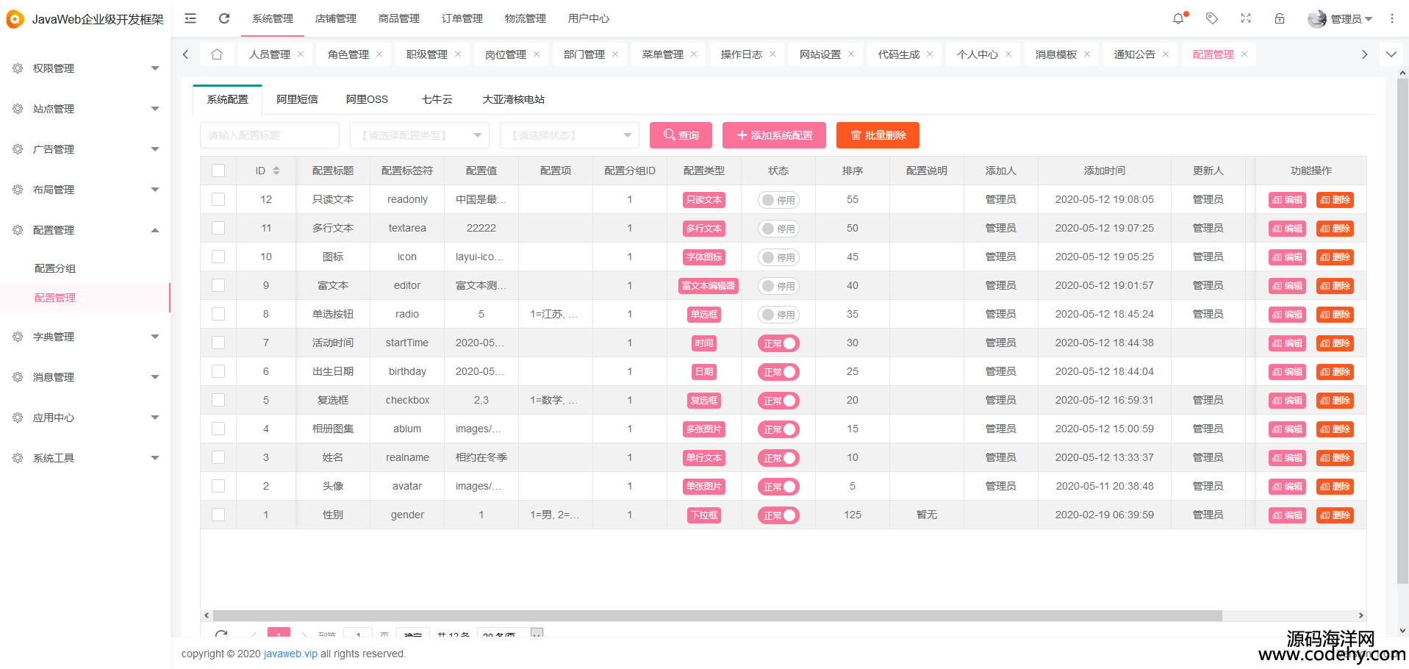Disable the status switch for 性别 row

coord(778,515)
